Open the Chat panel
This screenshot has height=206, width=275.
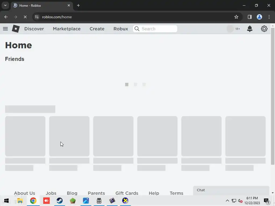[x=231, y=190]
